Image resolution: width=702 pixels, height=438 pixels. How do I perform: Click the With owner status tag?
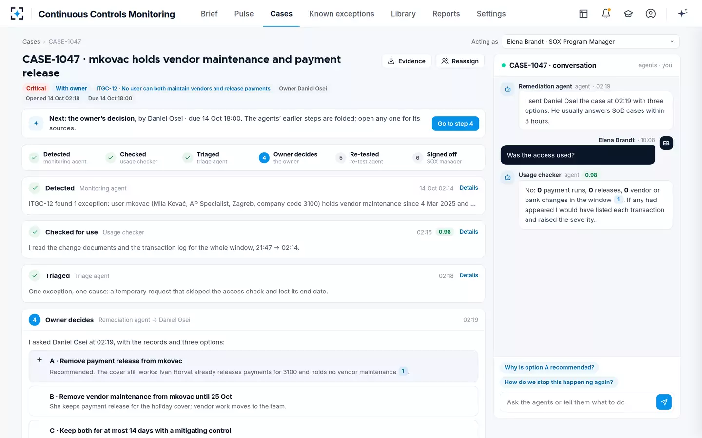tap(71, 89)
